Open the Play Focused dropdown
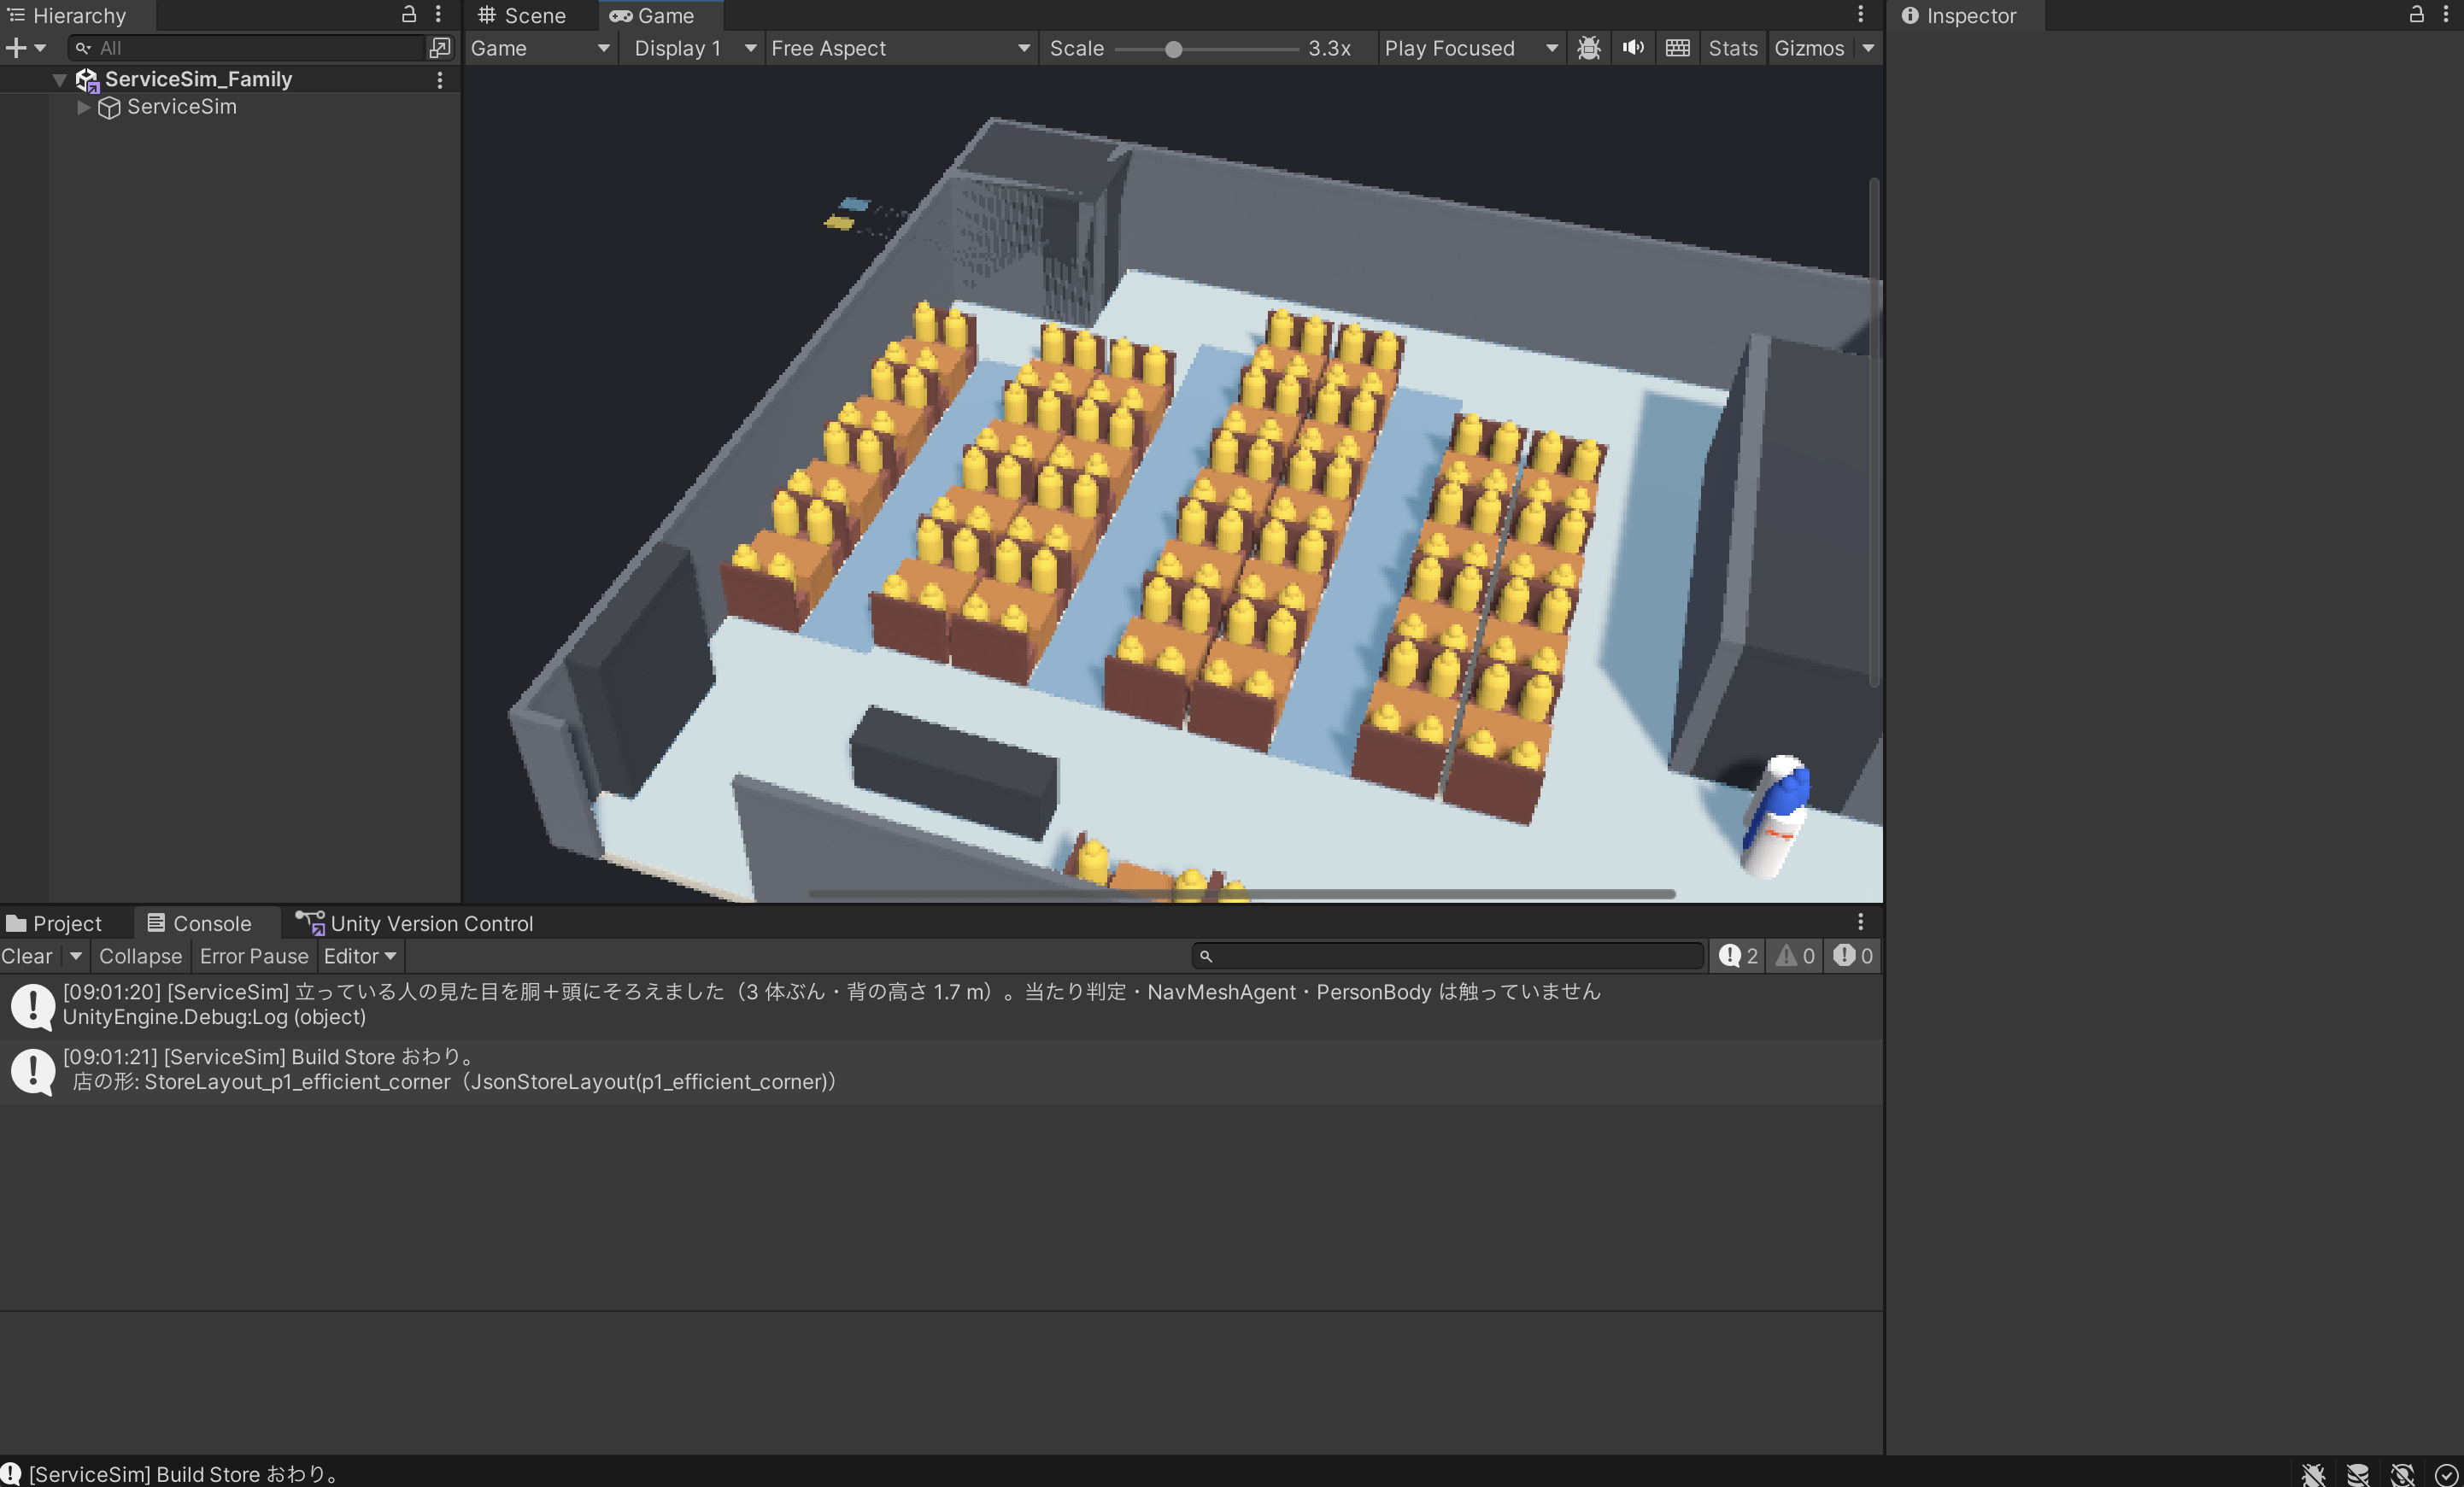 1470,47
